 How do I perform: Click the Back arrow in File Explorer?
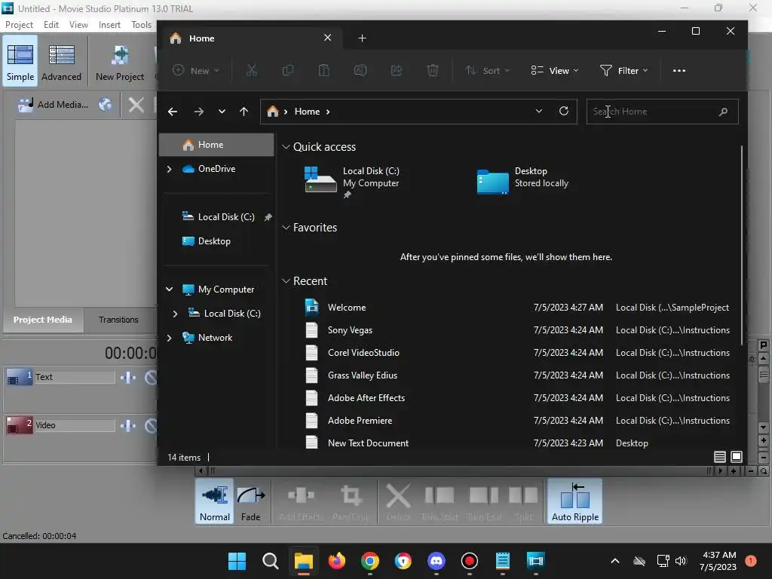coord(173,112)
